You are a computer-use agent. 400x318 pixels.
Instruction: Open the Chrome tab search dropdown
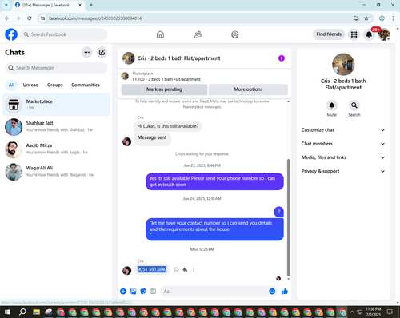(x=6, y=5)
